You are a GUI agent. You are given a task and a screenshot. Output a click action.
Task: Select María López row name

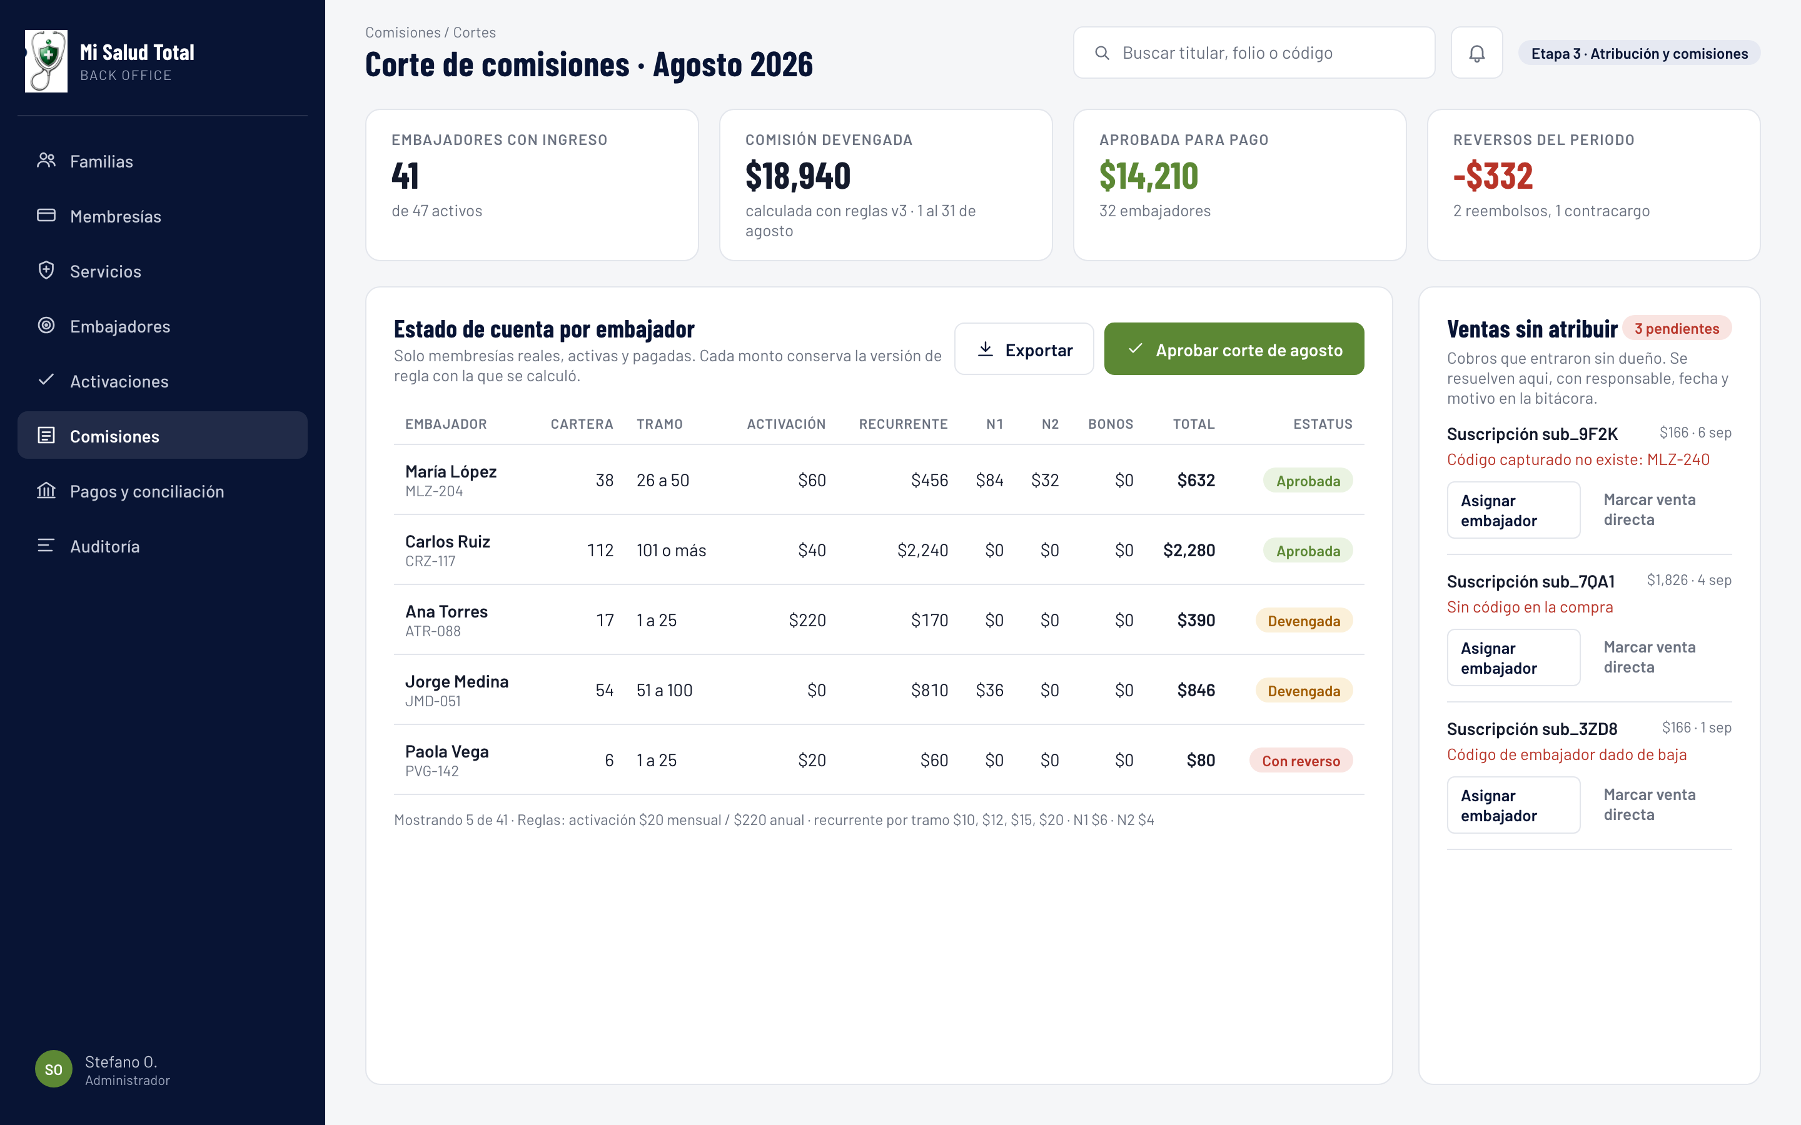(450, 471)
